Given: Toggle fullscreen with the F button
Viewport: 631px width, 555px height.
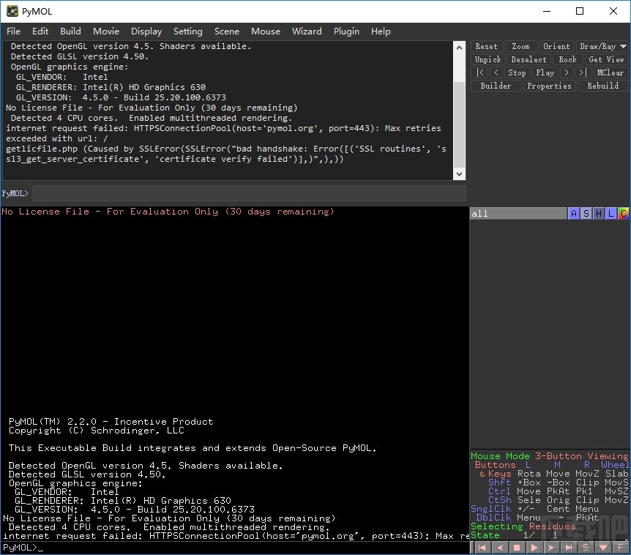Looking at the screenshot, I should pos(621,548).
